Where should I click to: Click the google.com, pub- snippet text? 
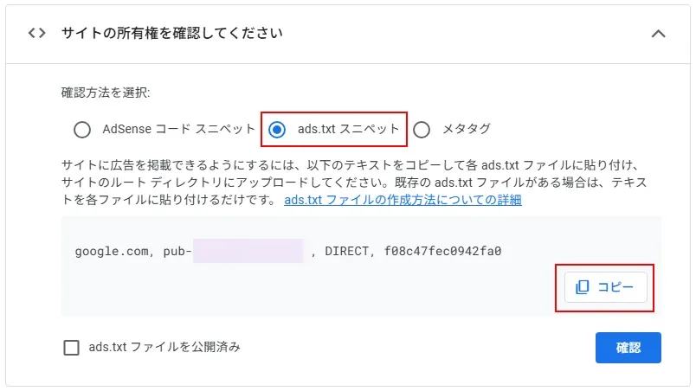(x=133, y=252)
